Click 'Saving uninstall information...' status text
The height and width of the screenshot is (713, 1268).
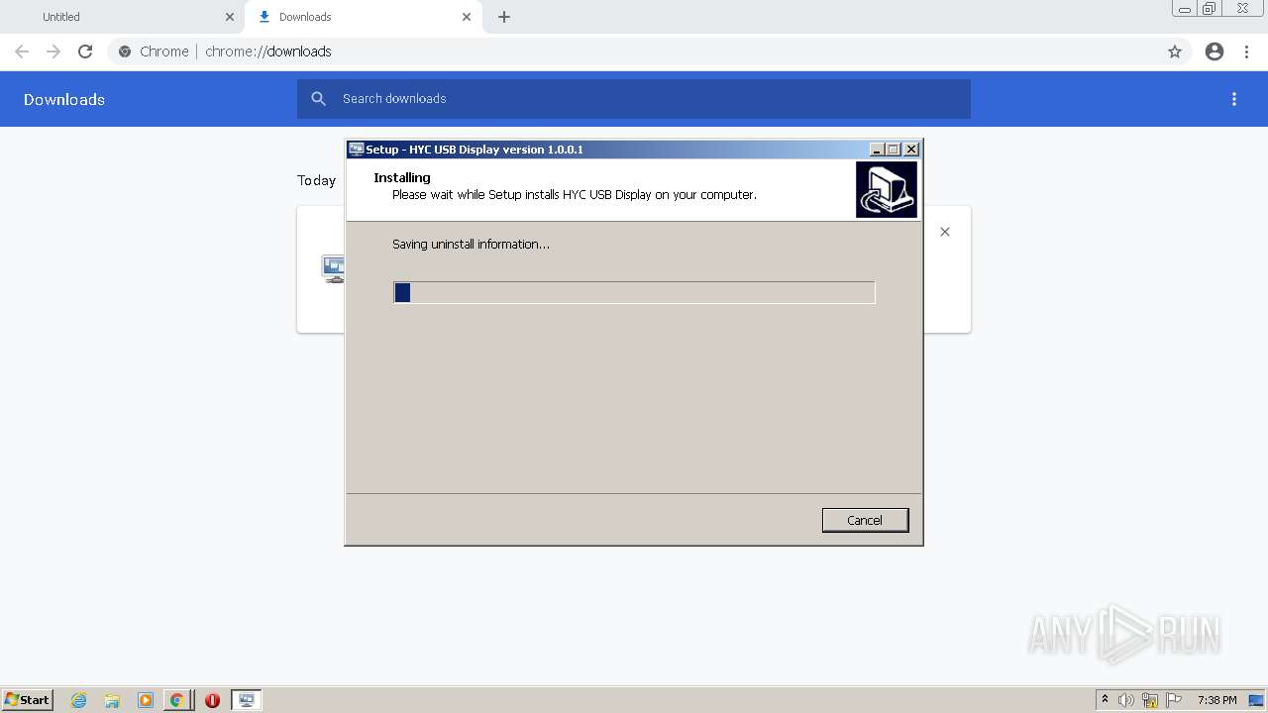click(x=471, y=244)
